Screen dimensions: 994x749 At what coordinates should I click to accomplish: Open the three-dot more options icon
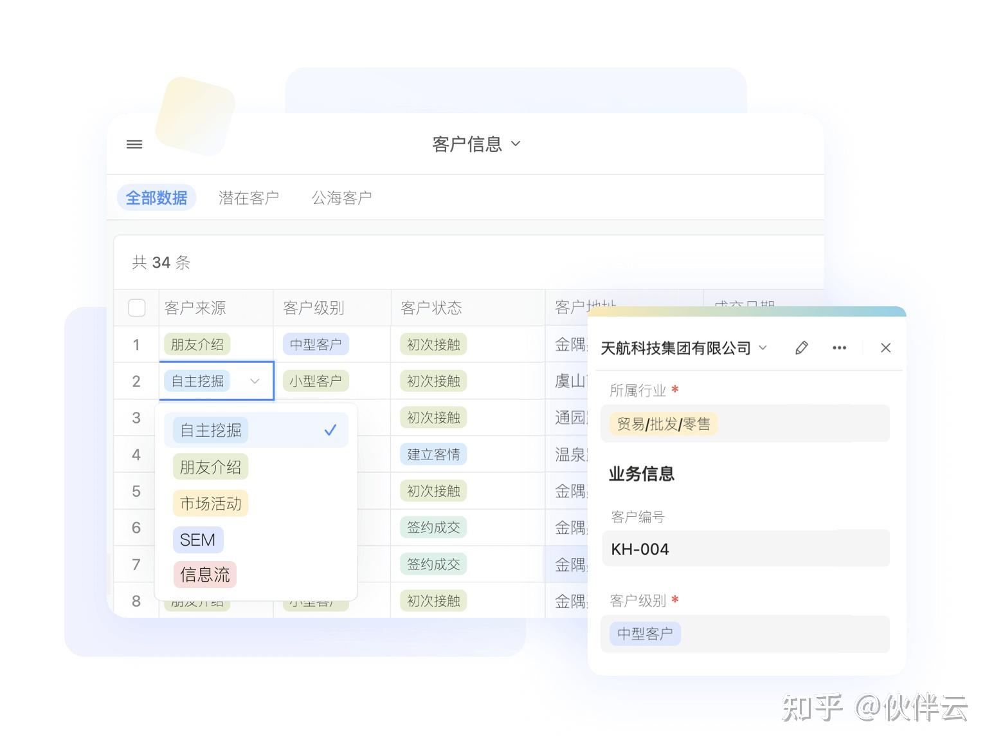click(839, 347)
